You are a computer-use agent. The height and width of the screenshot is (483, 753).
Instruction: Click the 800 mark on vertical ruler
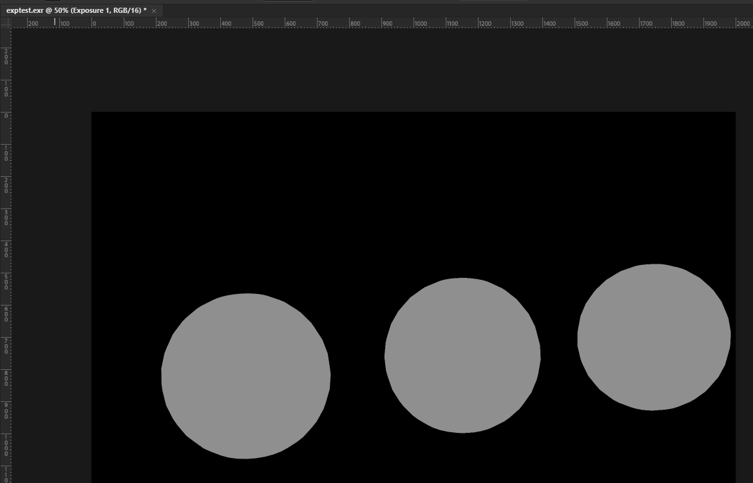pos(6,378)
